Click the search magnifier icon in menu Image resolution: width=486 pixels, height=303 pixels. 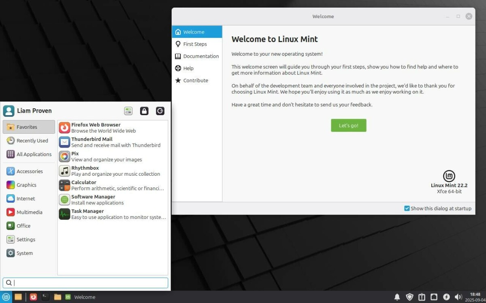pos(9,283)
